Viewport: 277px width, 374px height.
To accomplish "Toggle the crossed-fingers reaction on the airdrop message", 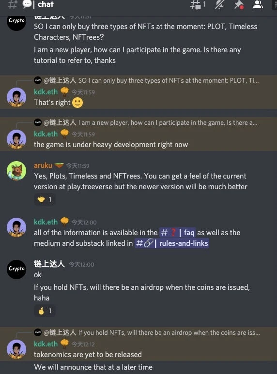I will (45, 311).
